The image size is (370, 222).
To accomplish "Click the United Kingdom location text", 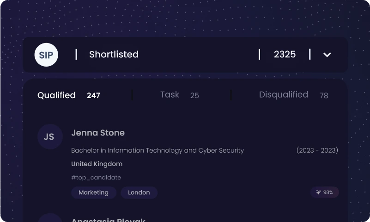I will point(97,164).
